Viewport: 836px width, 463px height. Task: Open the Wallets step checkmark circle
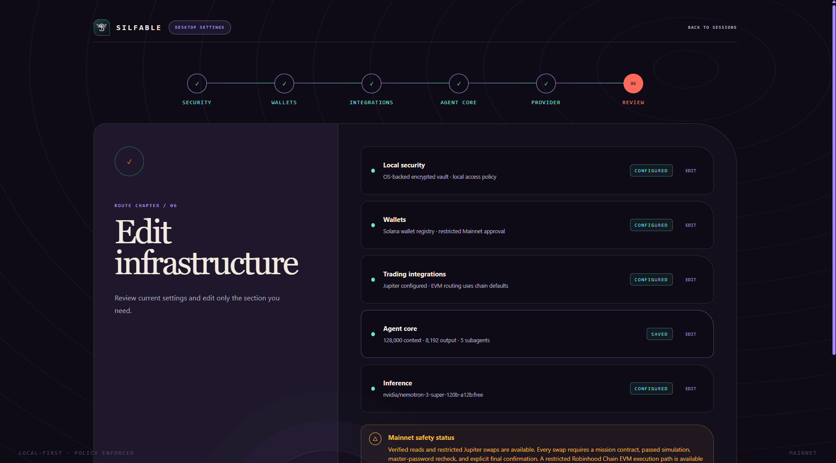284,83
